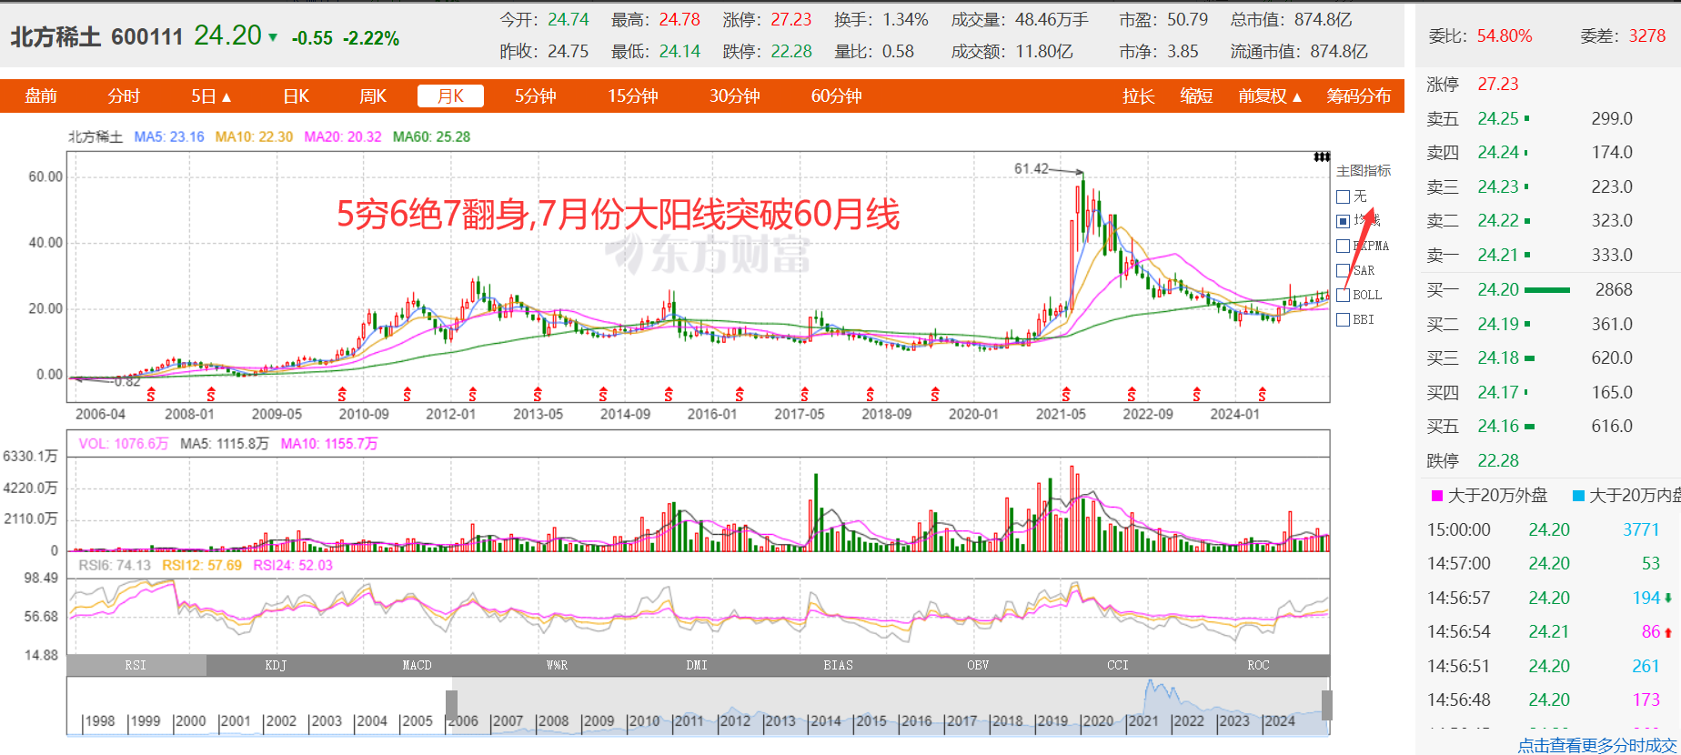Enable the BOLL indicator checkbox
This screenshot has width=1681, height=755.
(x=1343, y=295)
